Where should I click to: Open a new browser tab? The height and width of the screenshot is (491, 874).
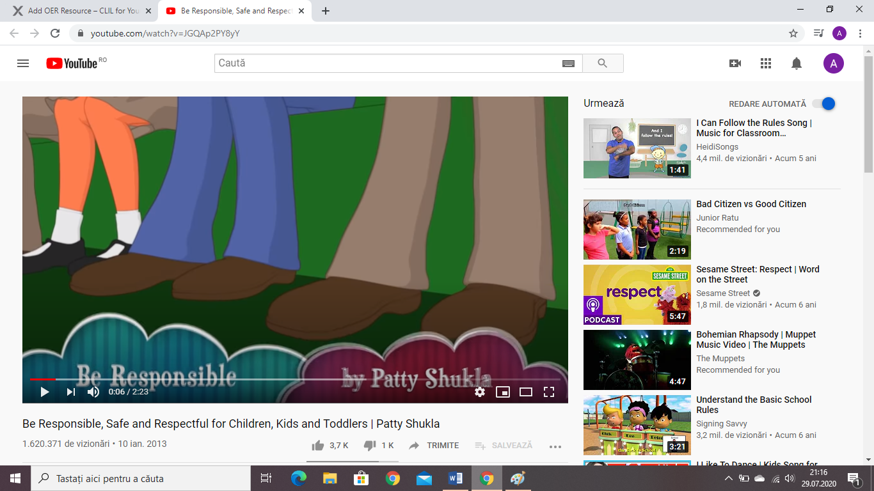(326, 11)
